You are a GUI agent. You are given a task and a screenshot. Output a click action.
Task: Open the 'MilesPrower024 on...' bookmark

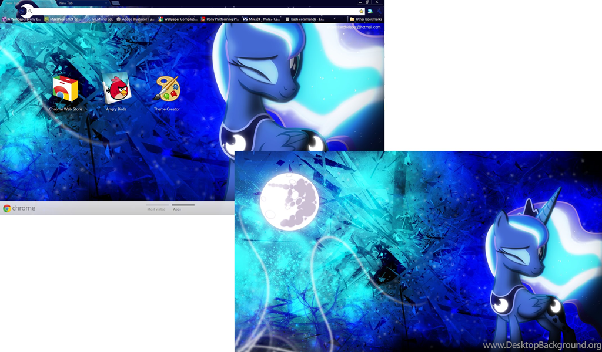62,19
